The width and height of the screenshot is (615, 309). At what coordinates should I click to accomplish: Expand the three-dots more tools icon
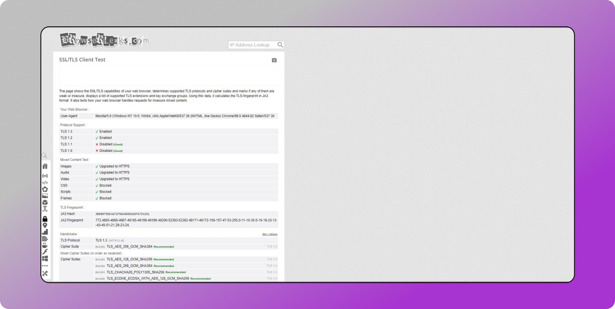coord(45,266)
